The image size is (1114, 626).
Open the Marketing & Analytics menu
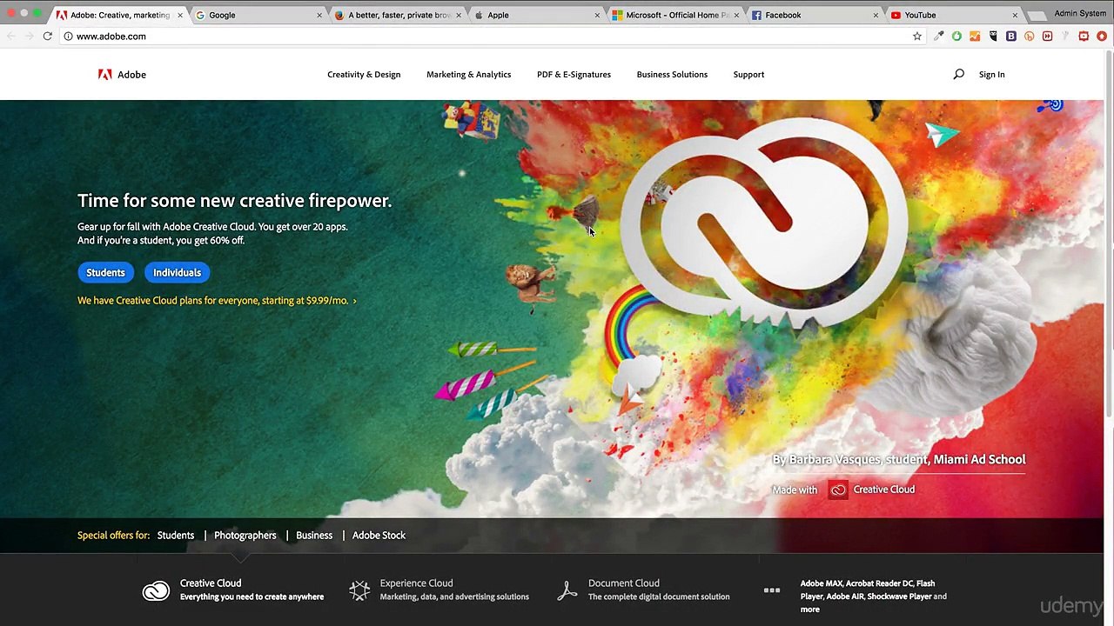pyautogui.click(x=468, y=75)
